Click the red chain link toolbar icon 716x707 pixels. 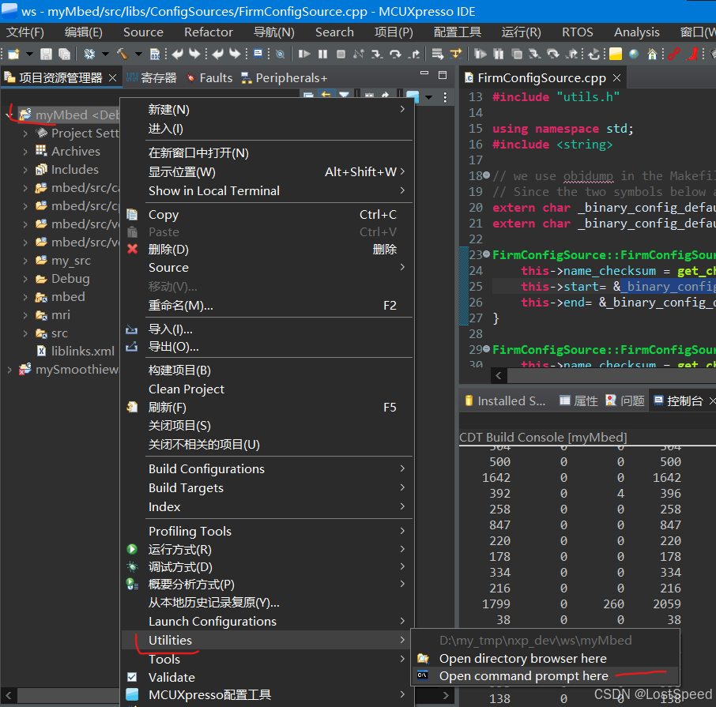[674, 54]
